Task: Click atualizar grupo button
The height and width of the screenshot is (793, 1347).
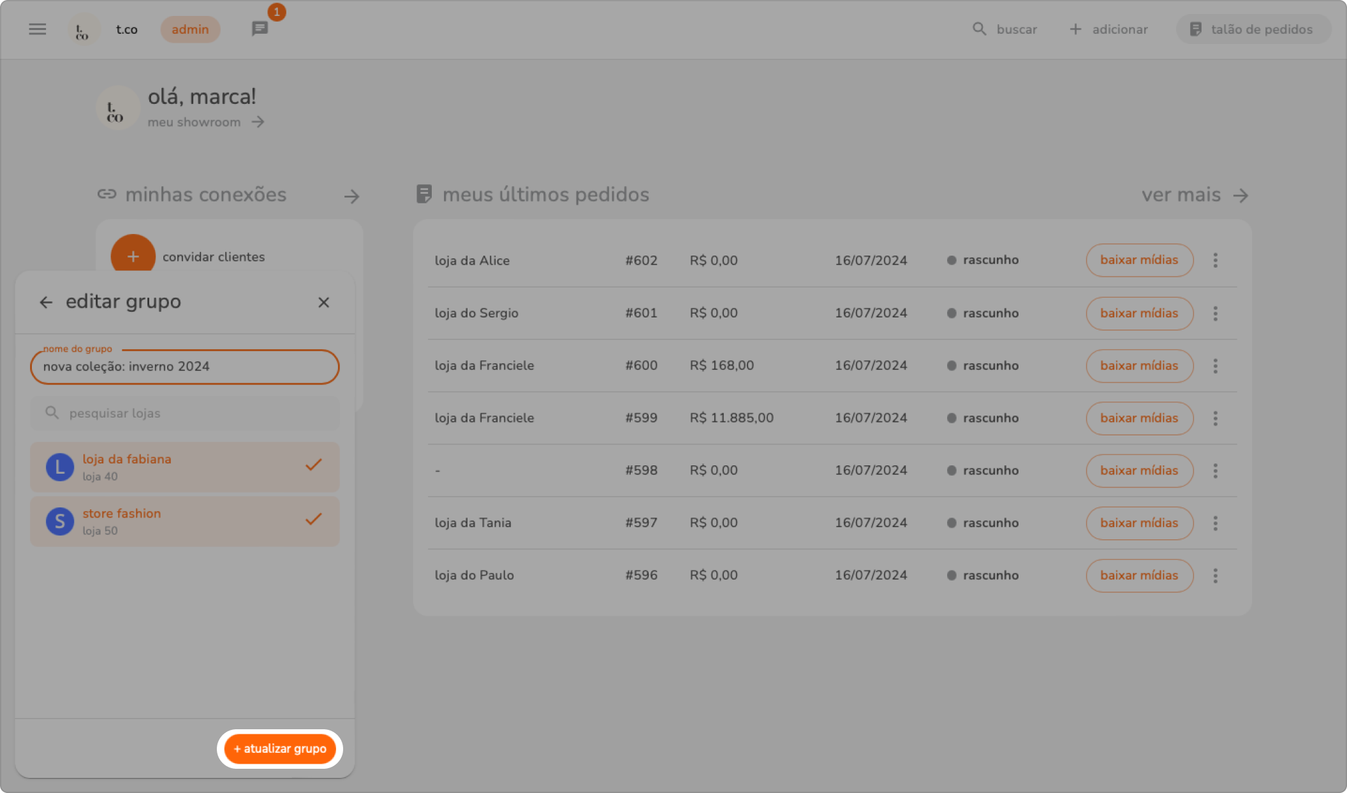Action: click(x=280, y=748)
